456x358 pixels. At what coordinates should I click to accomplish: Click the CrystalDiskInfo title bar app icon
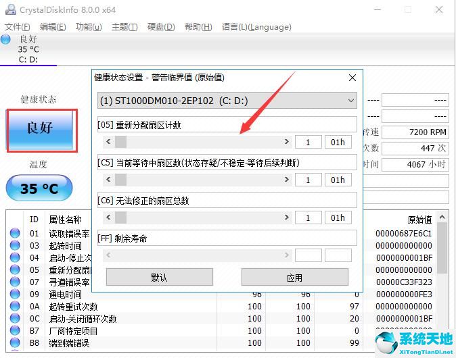(x=11, y=9)
